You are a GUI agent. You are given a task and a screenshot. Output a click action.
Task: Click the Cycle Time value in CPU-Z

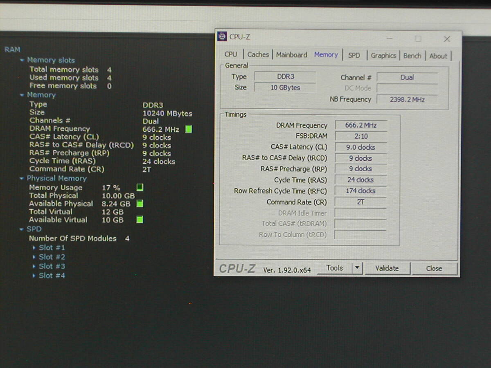pyautogui.click(x=361, y=180)
